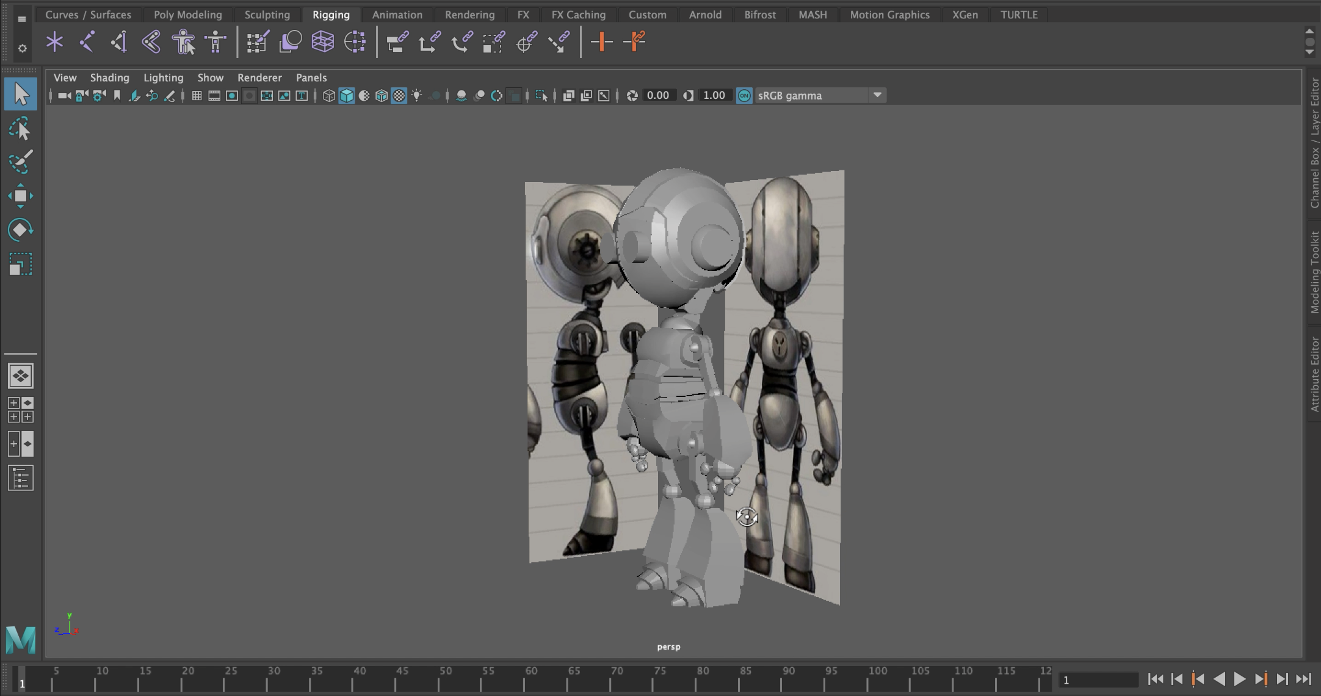
Task: Click the Parent constraint shelf icon
Action: click(x=397, y=42)
